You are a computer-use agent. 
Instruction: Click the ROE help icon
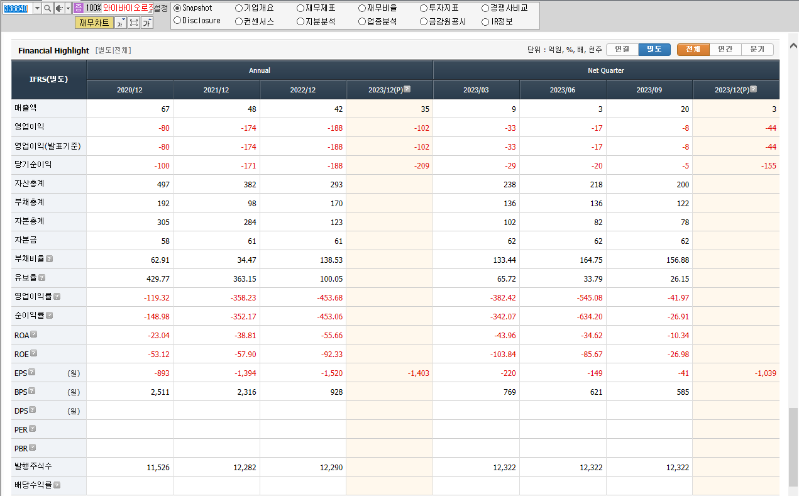tap(34, 353)
